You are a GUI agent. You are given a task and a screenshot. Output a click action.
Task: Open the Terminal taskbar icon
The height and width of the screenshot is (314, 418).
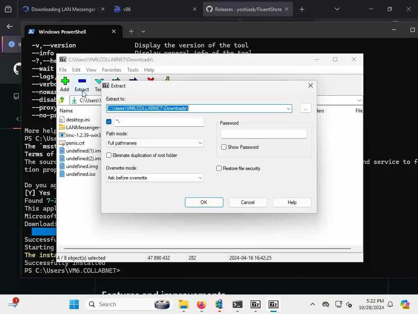pyautogui.click(x=237, y=304)
